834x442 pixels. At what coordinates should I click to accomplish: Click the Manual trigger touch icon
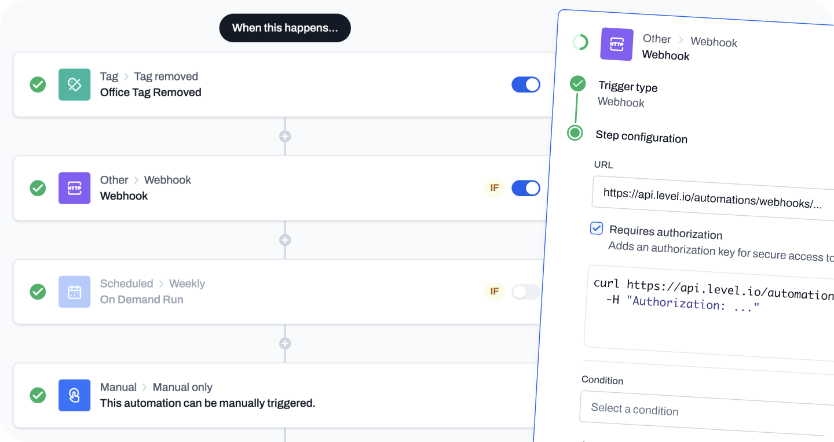coord(74,395)
